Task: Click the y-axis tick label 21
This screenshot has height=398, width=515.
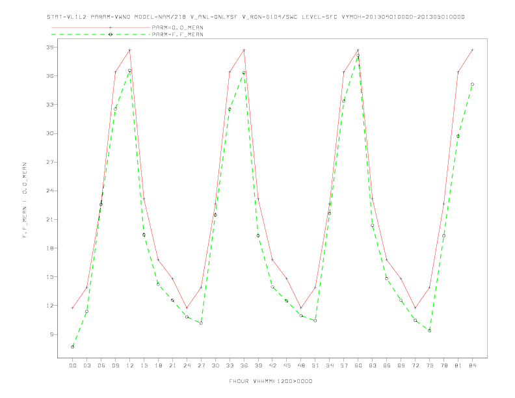Action: click(49, 219)
